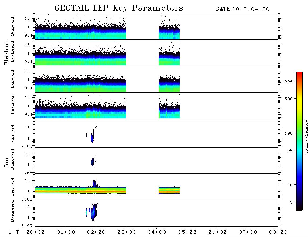Click the 03:00 time tick label

(x=127, y=232)
